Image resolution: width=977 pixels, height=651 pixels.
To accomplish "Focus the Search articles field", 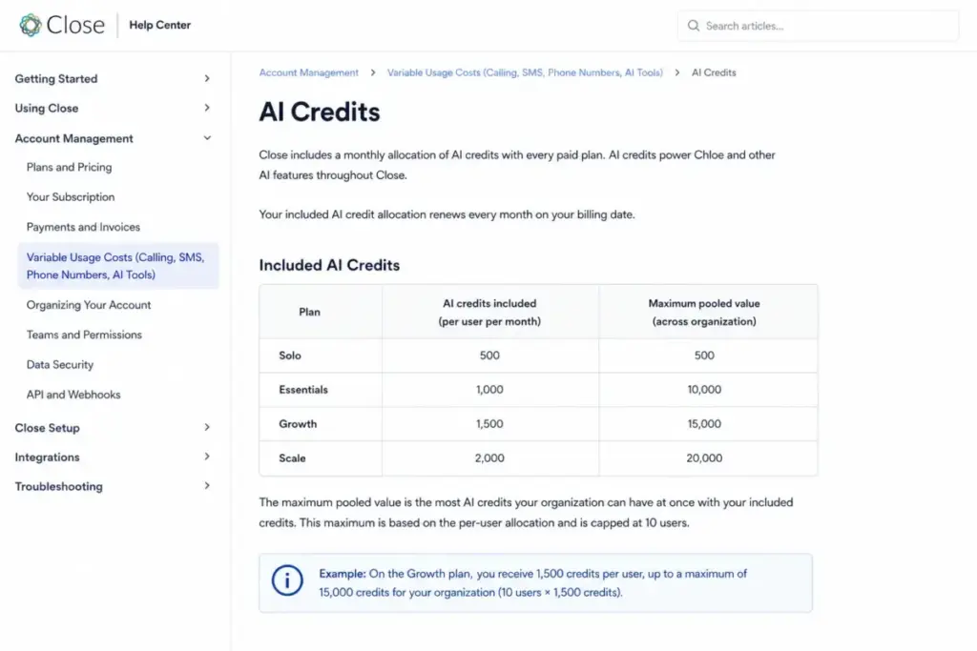I will point(818,26).
